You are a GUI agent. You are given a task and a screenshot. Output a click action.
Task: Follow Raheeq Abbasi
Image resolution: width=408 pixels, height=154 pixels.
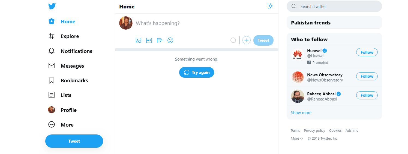coord(367,95)
